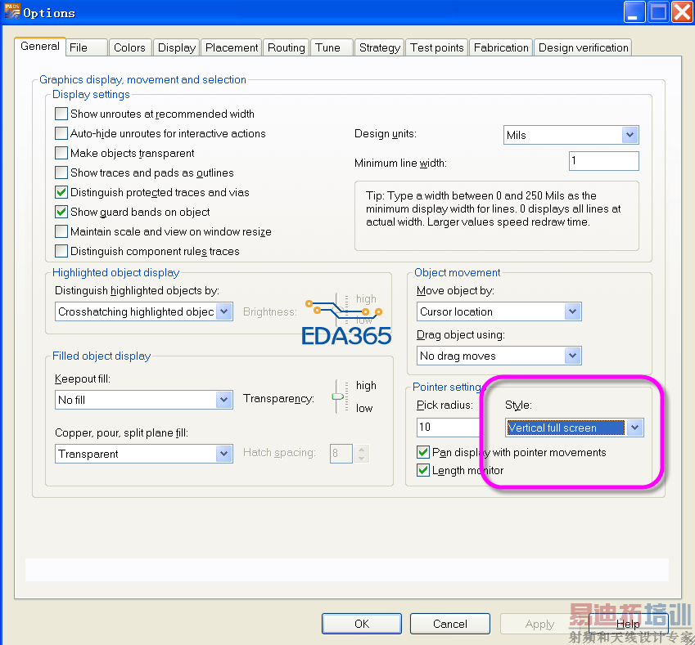Close the Options dialog
The image size is (695, 645).
click(682, 12)
